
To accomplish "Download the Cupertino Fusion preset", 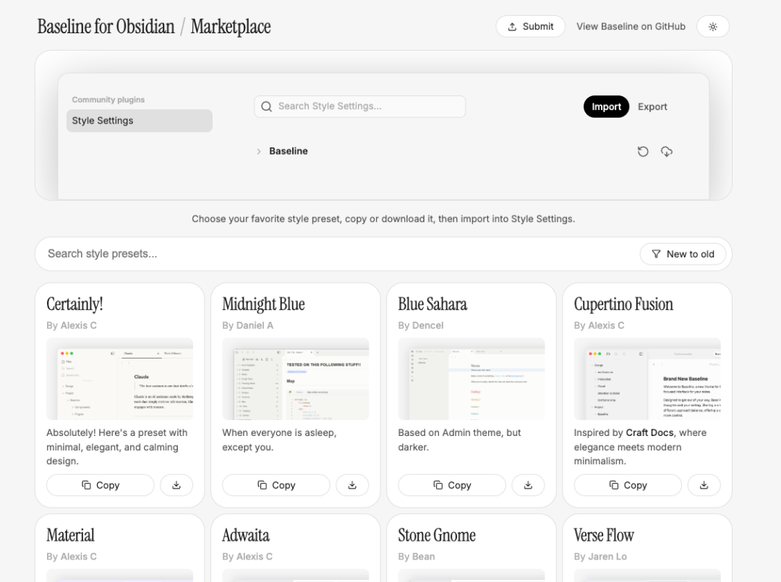I will [x=704, y=485].
